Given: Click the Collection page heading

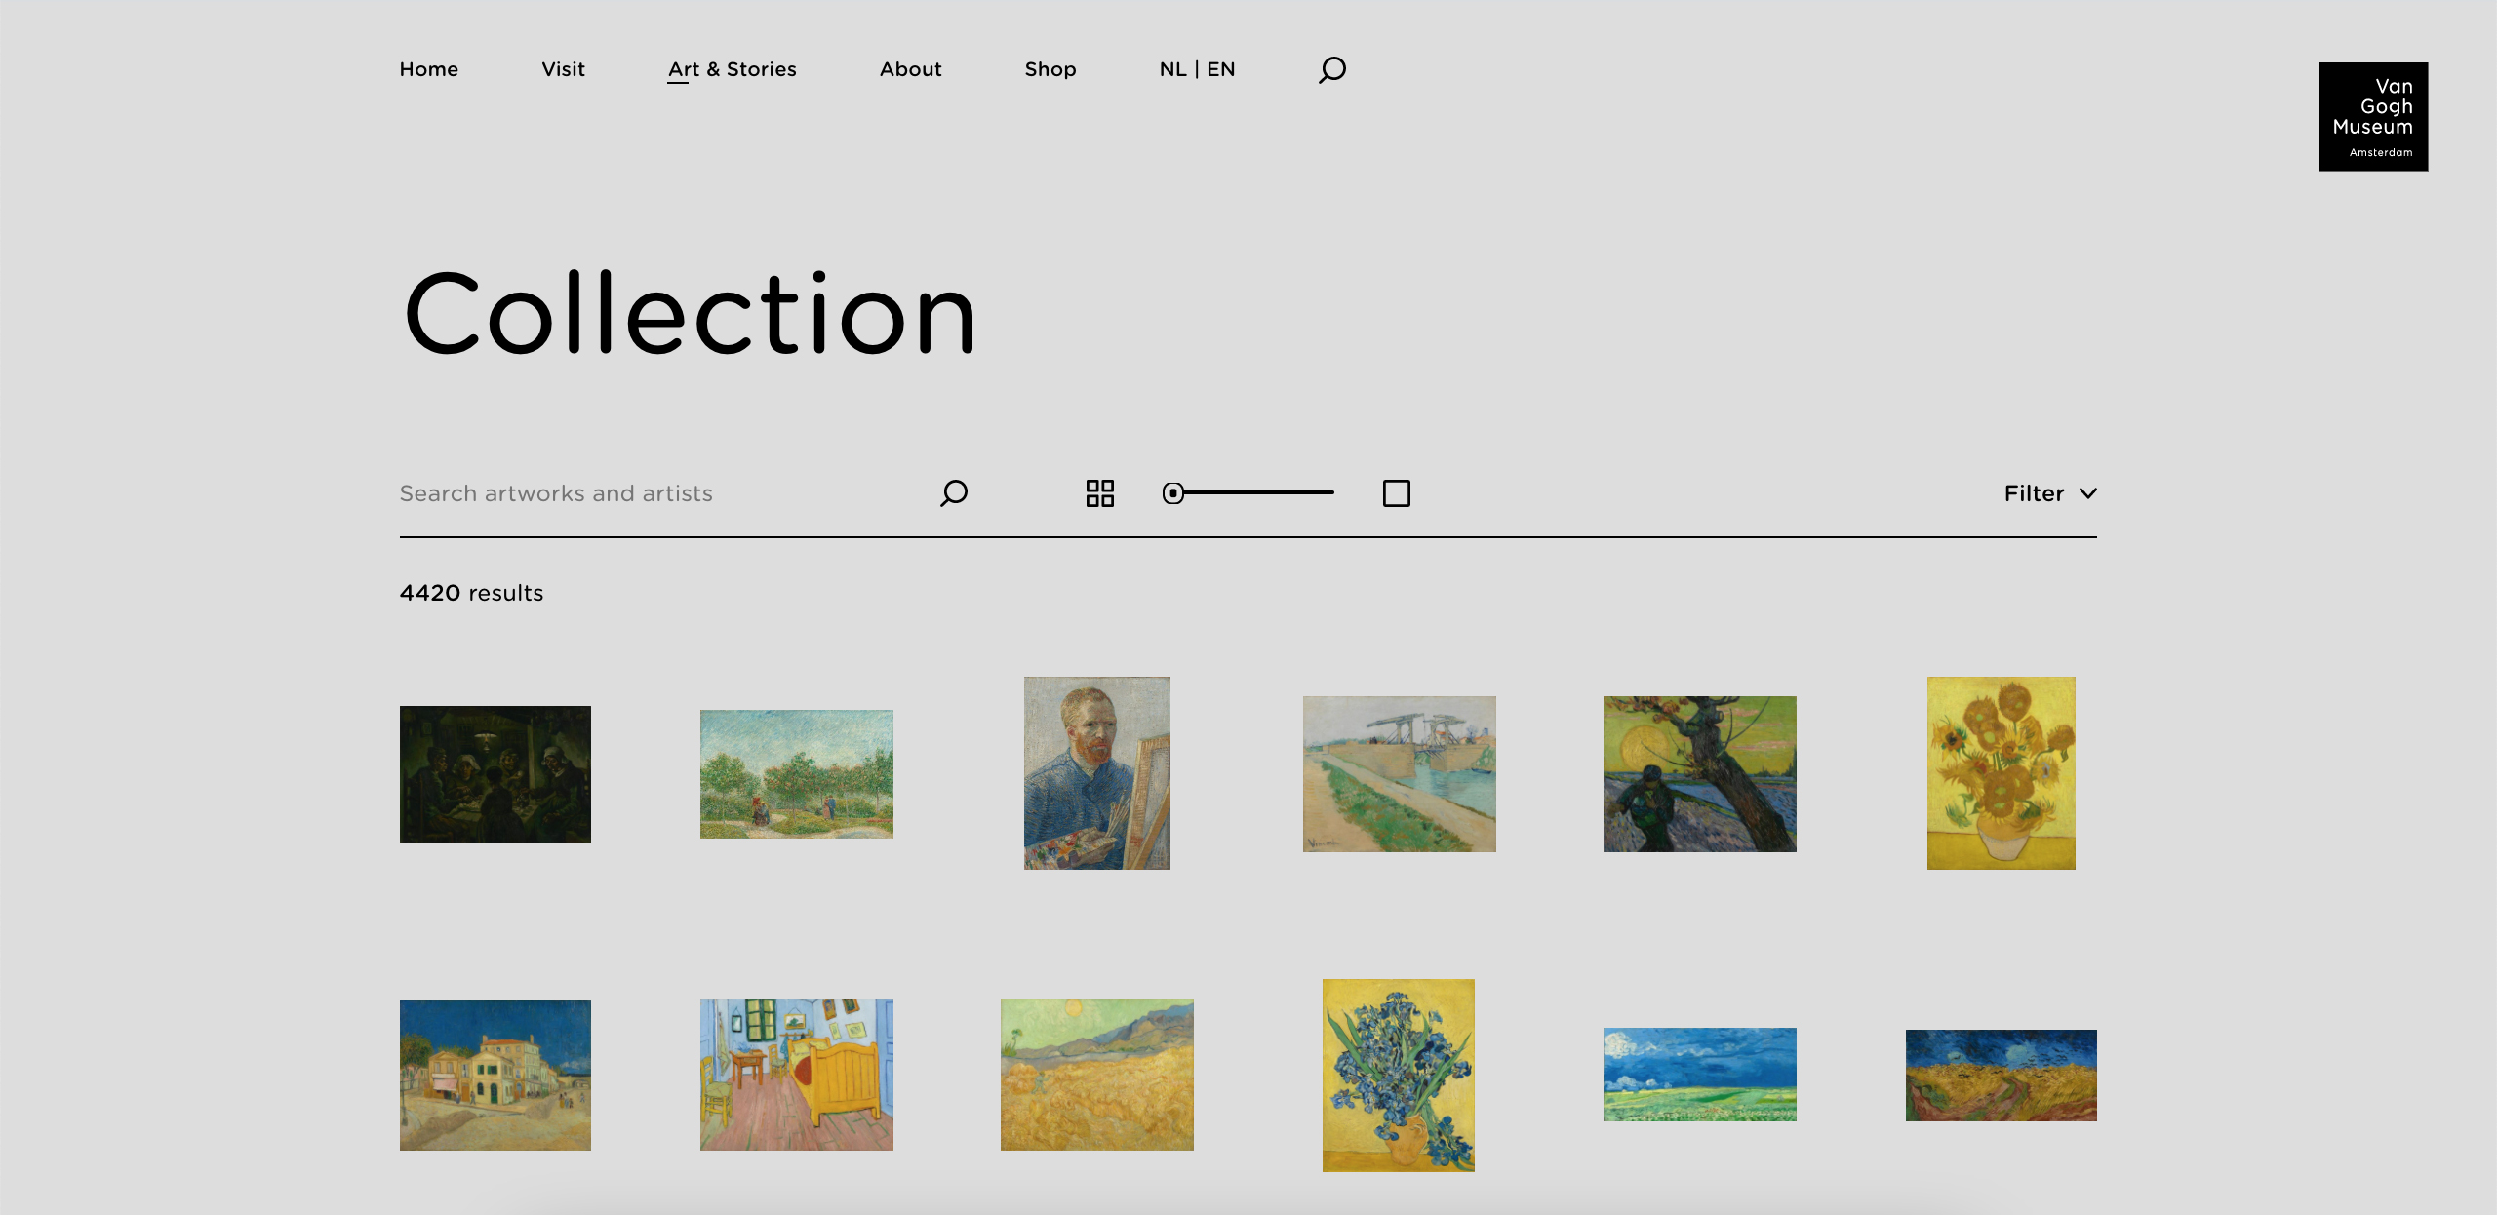Looking at the screenshot, I should click(x=690, y=314).
